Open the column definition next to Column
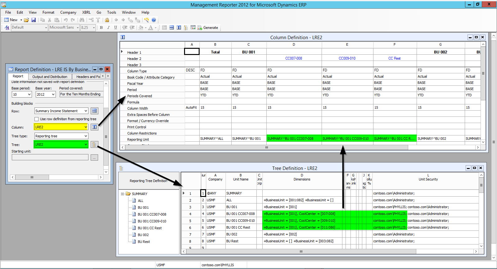Screen dimensions: 497x269 pyautogui.click(x=94, y=127)
